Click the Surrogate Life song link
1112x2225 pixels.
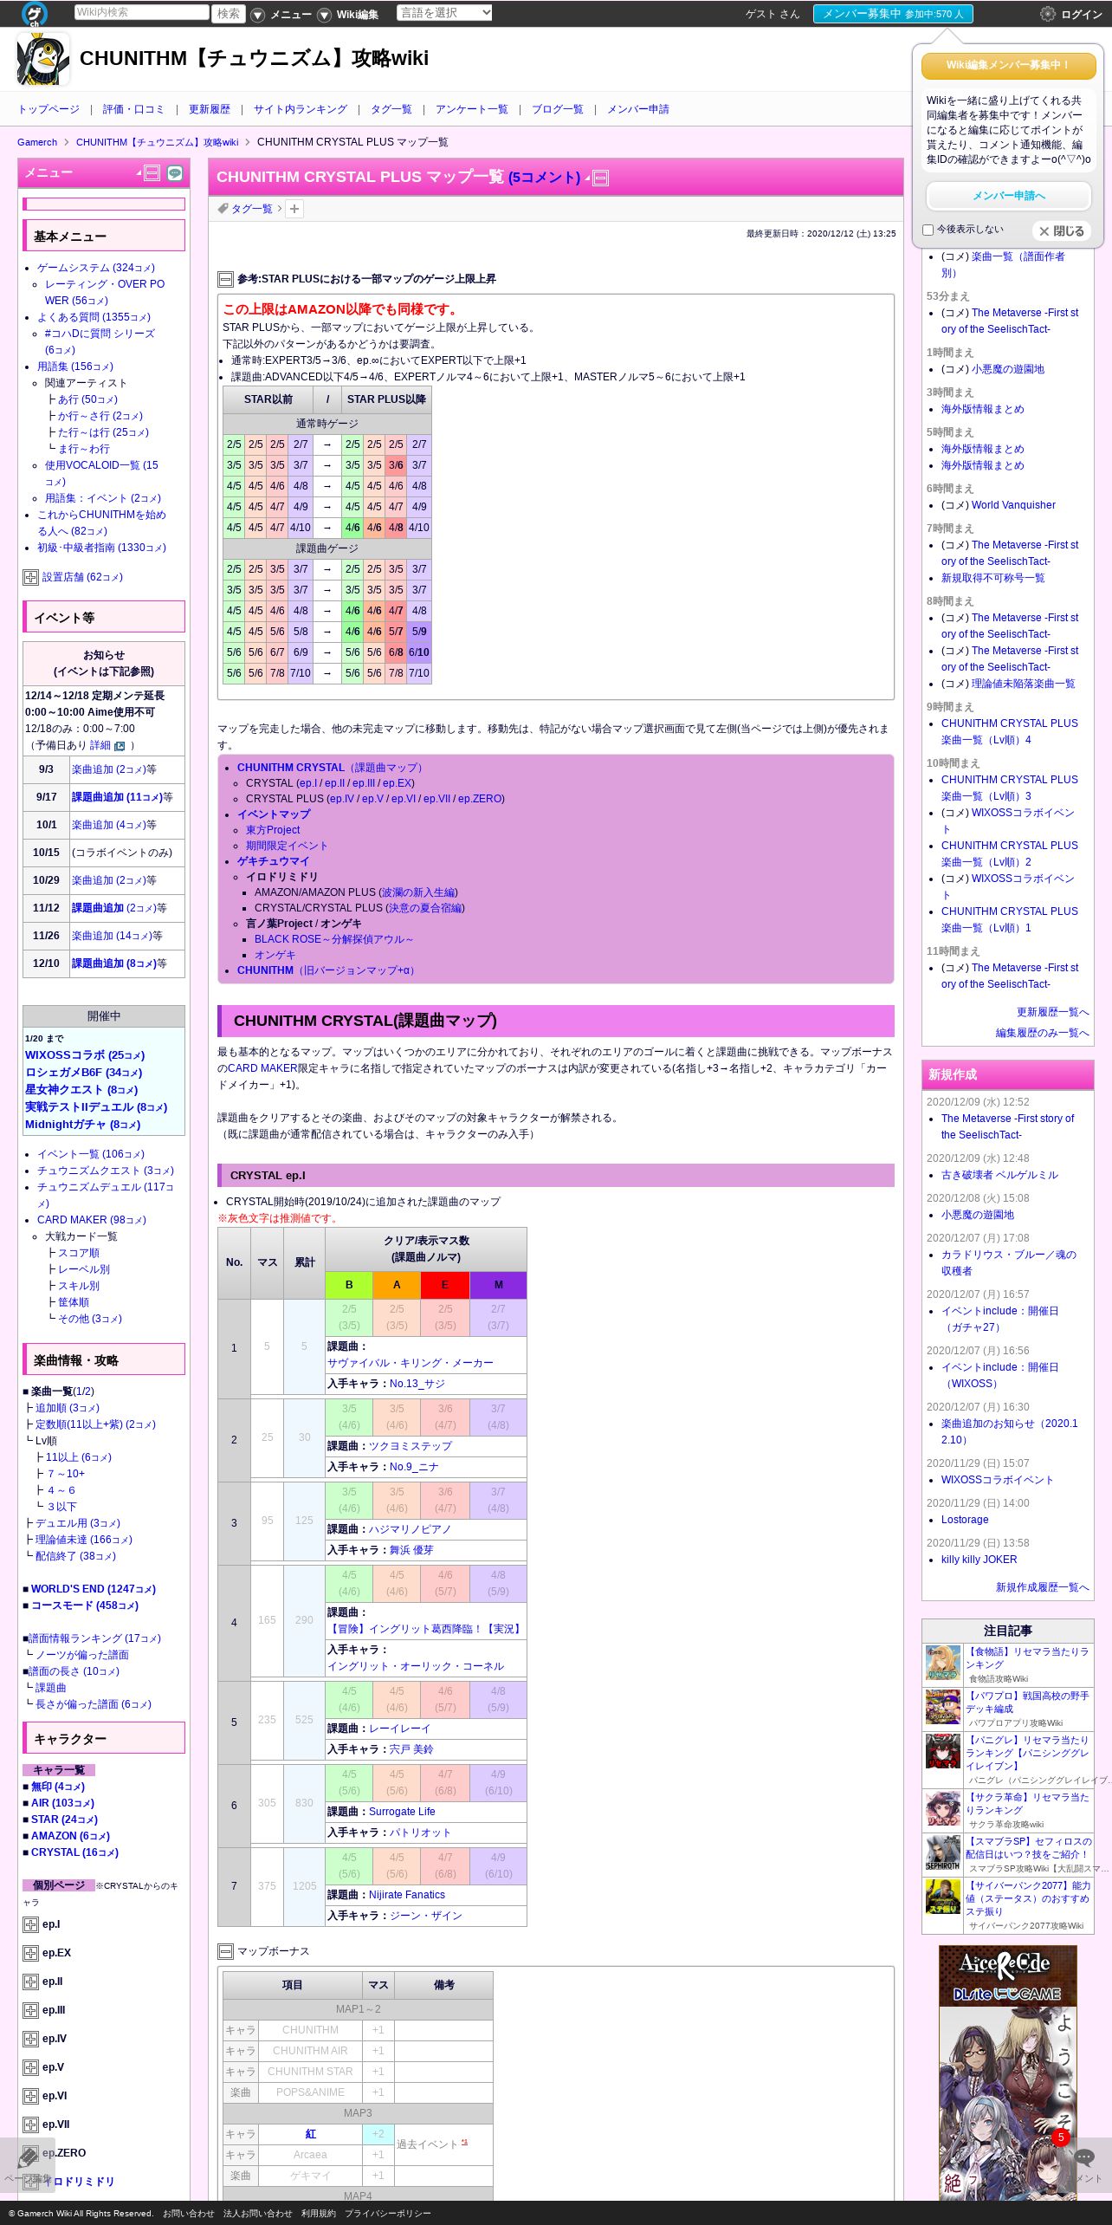[402, 1812]
